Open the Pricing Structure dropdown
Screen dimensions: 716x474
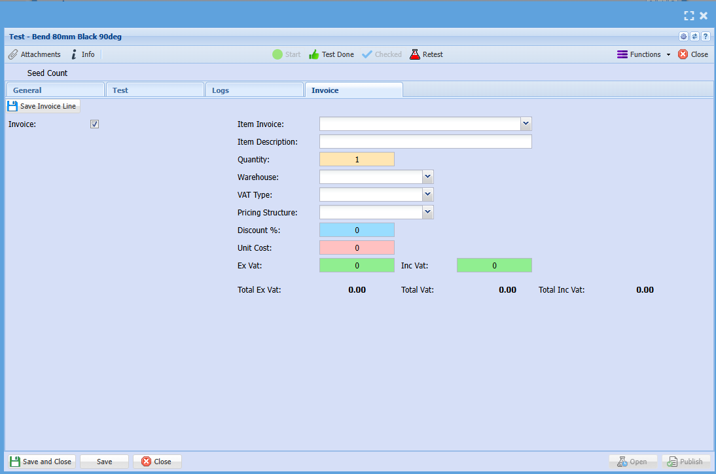pyautogui.click(x=428, y=212)
